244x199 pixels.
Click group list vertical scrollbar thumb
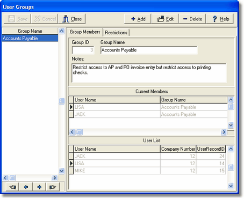click(61, 101)
